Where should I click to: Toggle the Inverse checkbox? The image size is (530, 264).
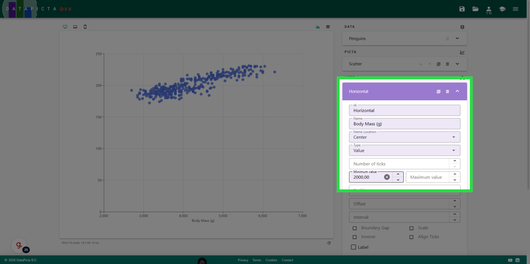(x=355, y=237)
